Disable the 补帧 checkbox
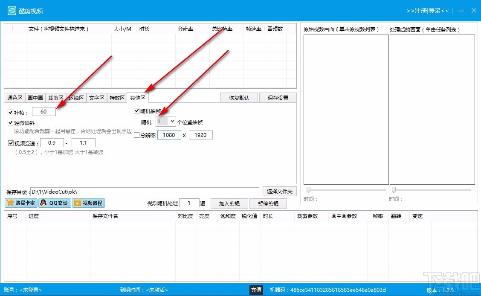481x296 pixels. click(x=11, y=113)
